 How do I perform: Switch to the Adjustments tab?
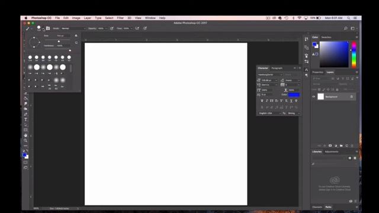pos(332,151)
